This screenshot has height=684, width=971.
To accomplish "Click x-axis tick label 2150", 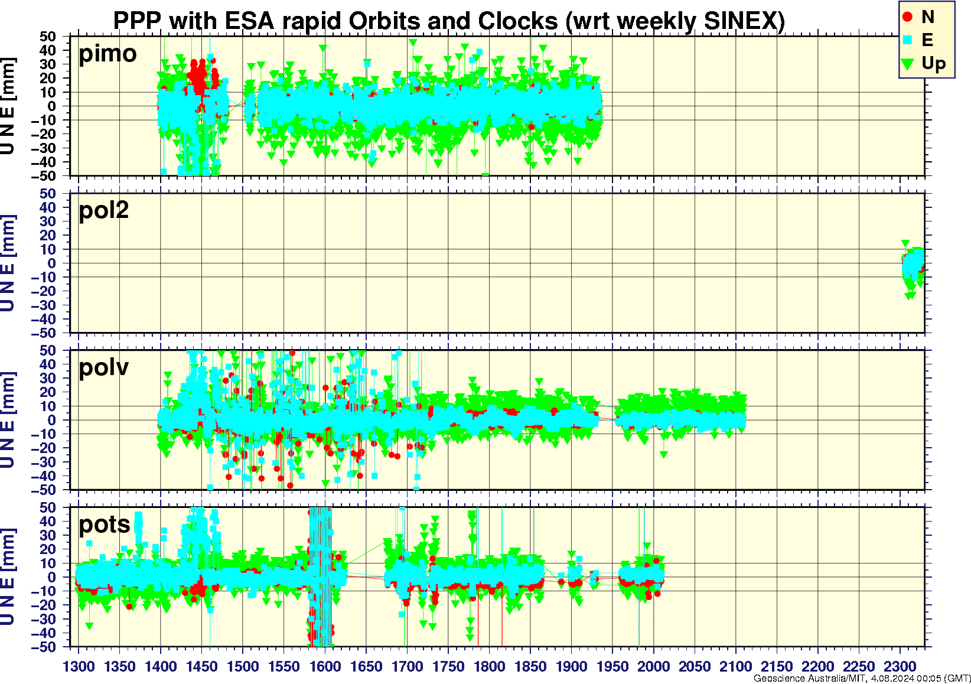I will (777, 666).
